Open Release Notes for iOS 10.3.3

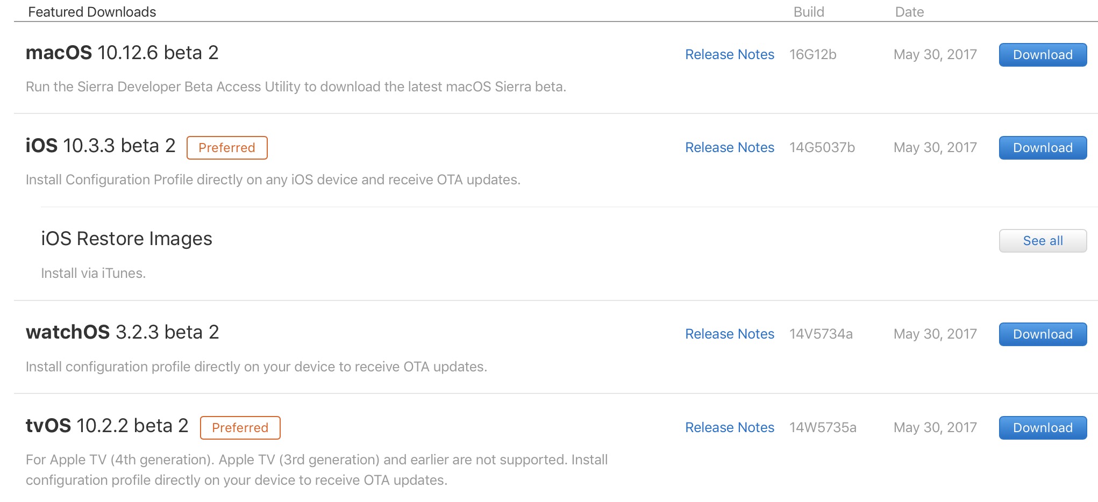click(x=729, y=147)
